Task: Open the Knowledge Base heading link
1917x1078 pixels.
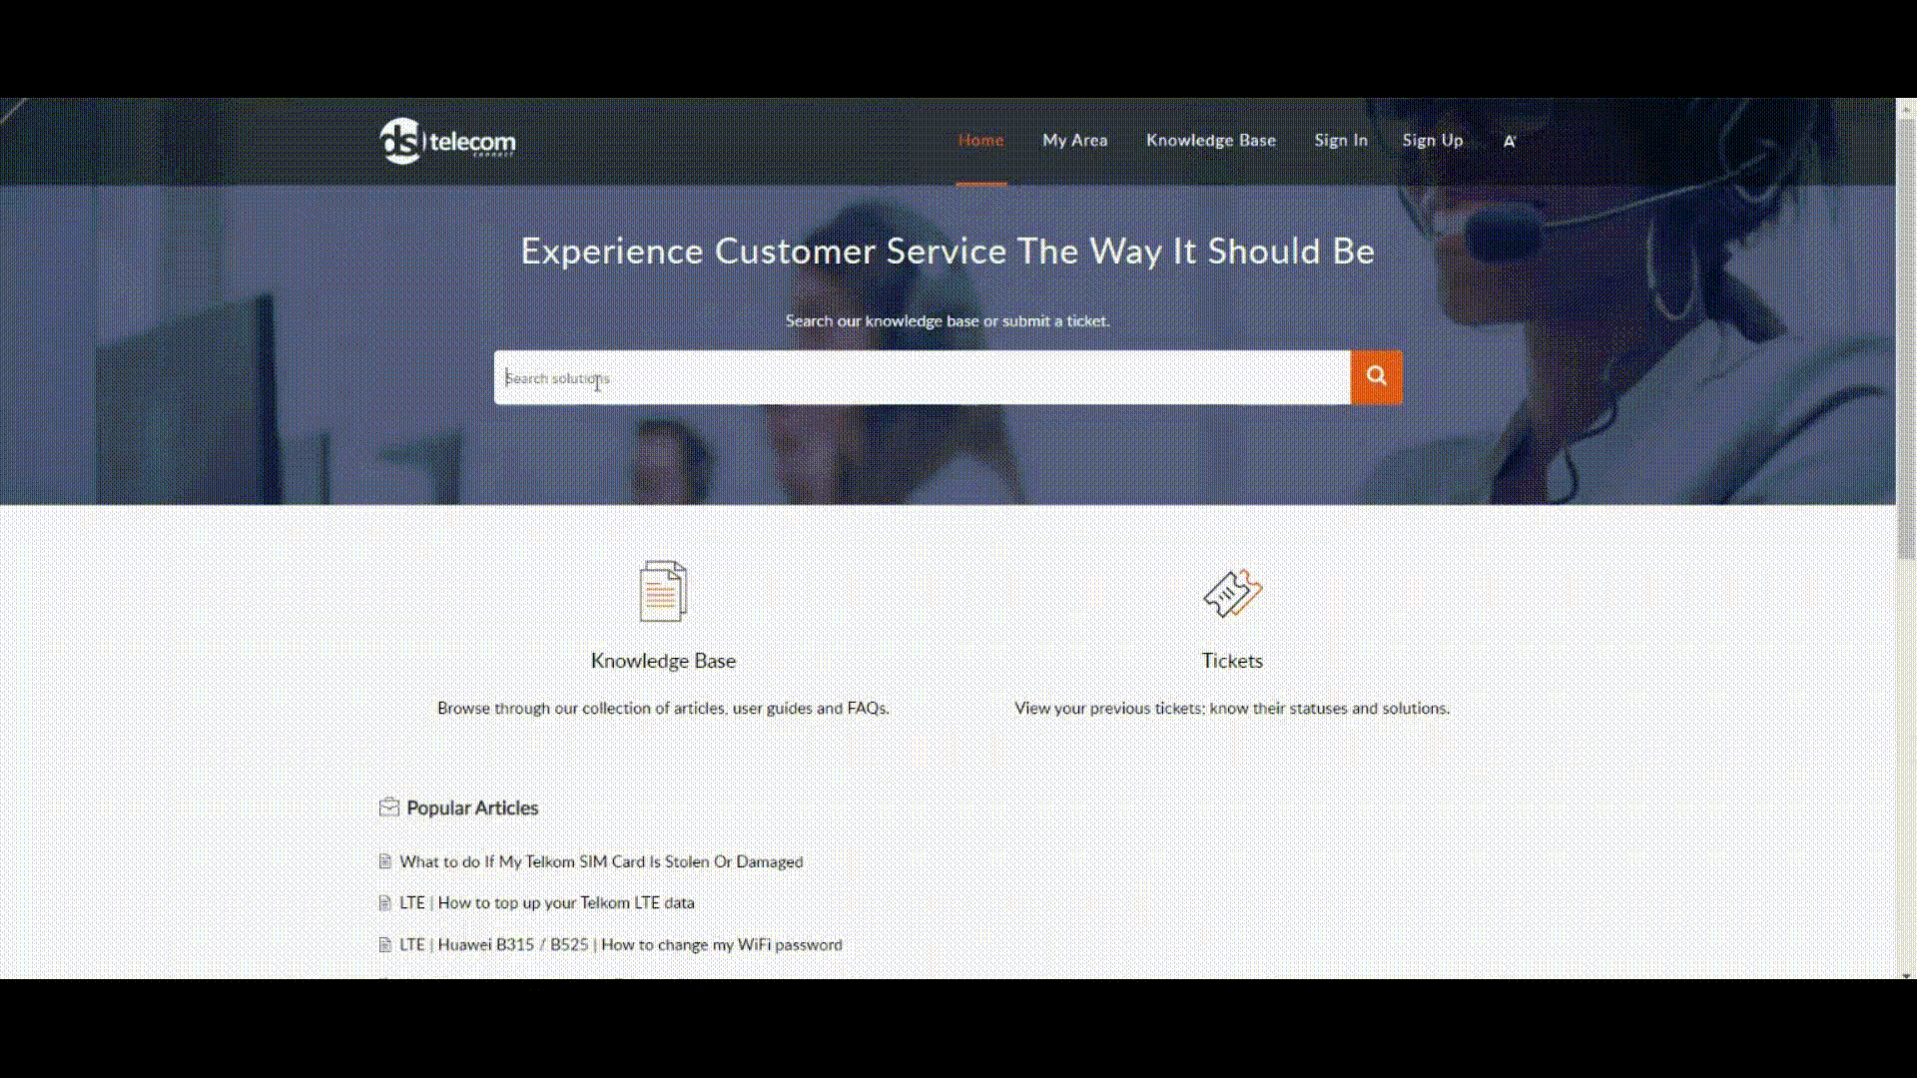Action: pos(663,661)
